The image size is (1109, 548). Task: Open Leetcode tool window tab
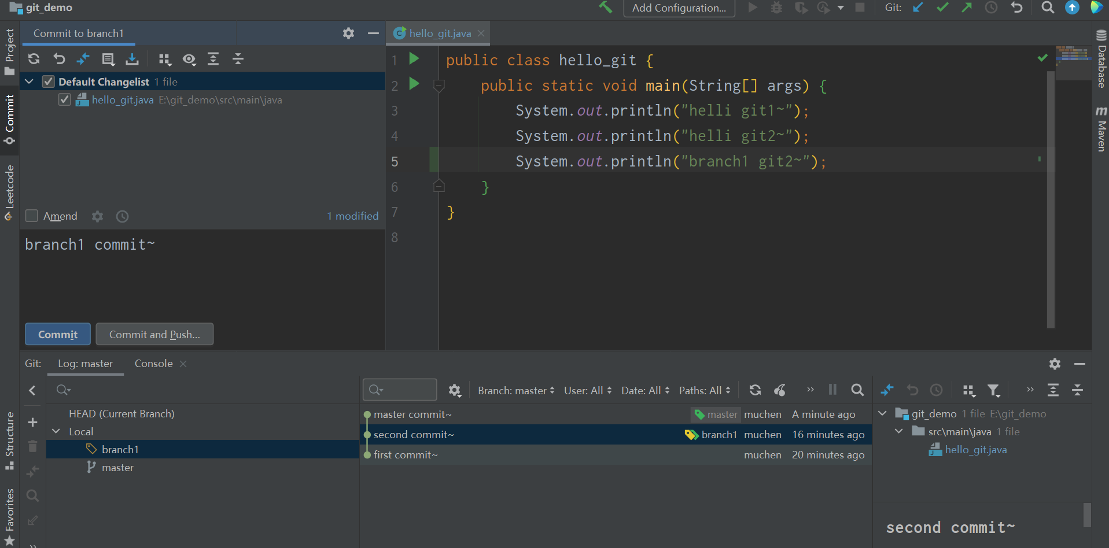pyautogui.click(x=9, y=193)
